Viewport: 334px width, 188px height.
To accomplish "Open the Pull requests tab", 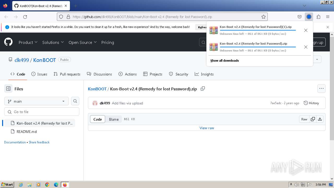I will [67, 74].
